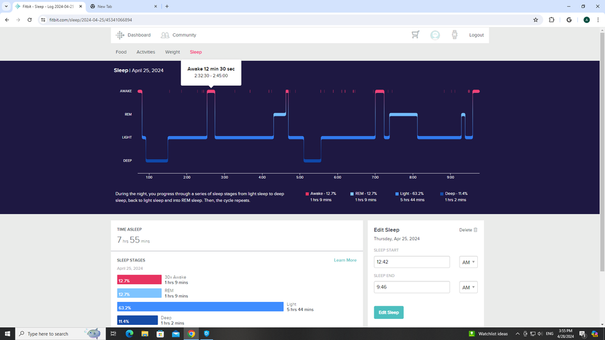Expand the Sleep End AM/PM dropdown

click(x=468, y=287)
